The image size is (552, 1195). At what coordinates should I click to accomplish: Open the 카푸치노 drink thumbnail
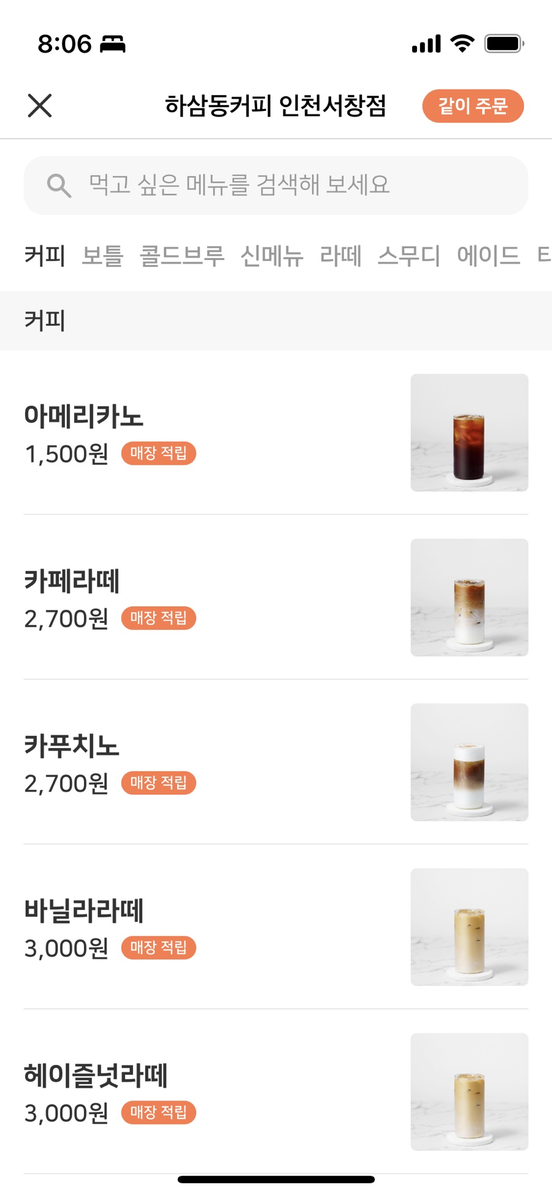click(x=469, y=762)
